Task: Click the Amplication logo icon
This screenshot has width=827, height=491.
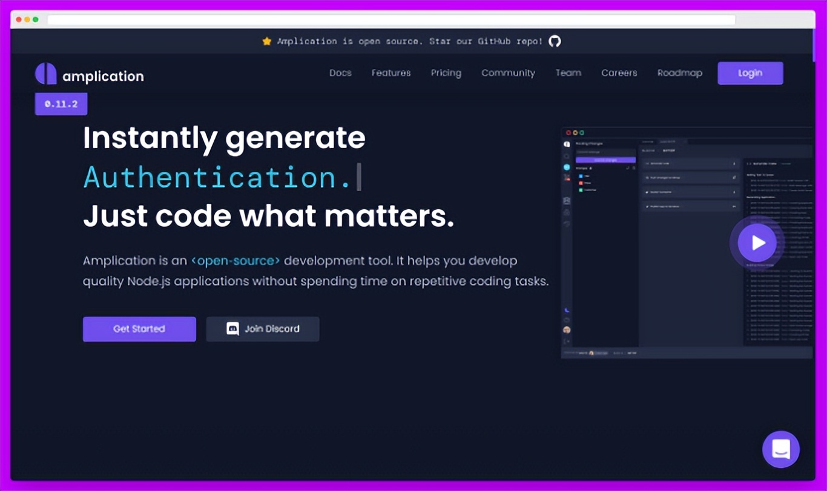Action: tap(45, 74)
